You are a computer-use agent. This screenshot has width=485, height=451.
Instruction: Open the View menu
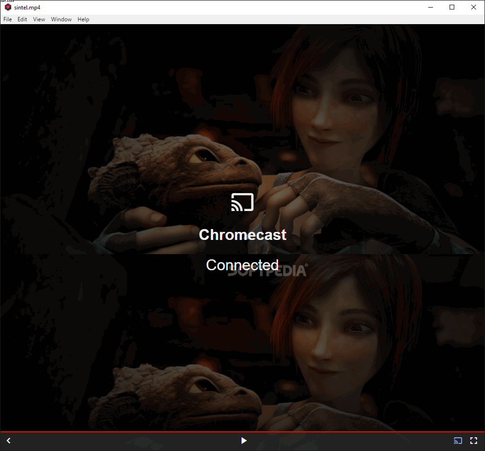pos(39,19)
